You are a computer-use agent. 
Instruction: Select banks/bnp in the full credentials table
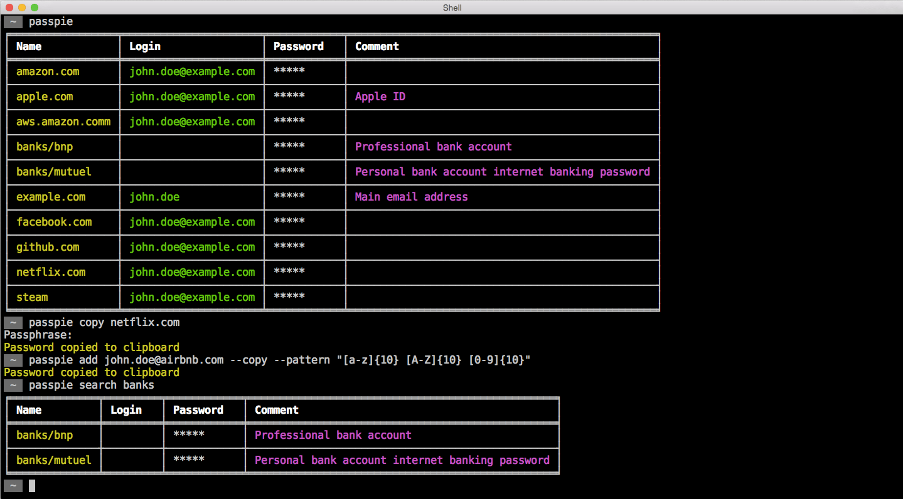(45, 147)
